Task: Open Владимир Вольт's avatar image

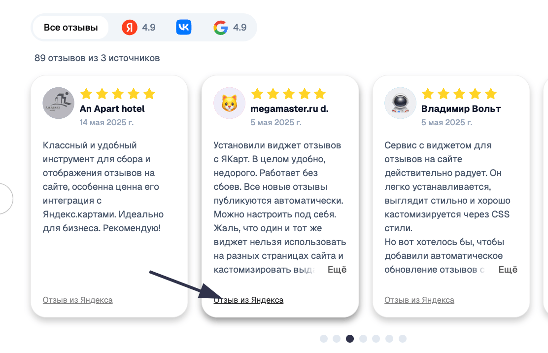Action: 400,103
